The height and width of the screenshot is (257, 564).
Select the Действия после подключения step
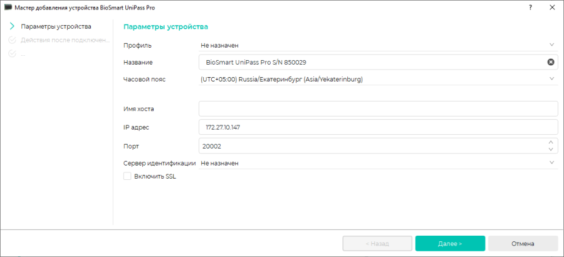[65, 40]
